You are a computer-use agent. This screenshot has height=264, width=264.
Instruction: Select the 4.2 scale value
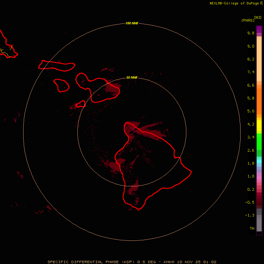(251, 124)
